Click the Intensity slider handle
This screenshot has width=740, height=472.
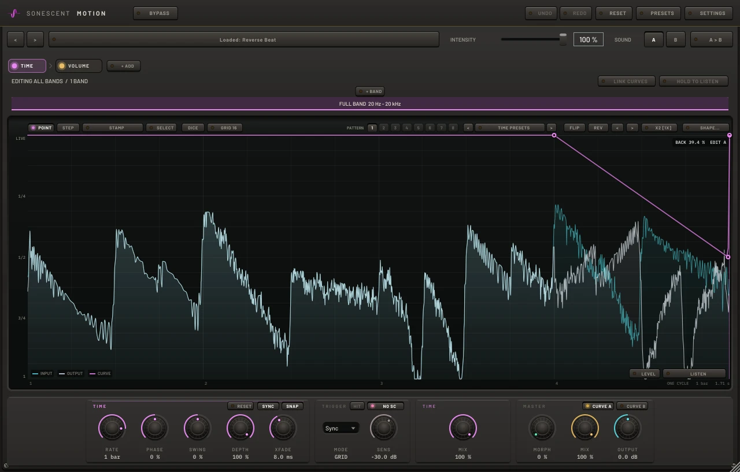[563, 39]
